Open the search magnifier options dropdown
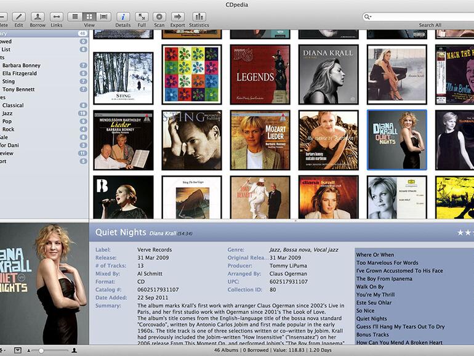This screenshot has height=356, width=474. point(368,17)
